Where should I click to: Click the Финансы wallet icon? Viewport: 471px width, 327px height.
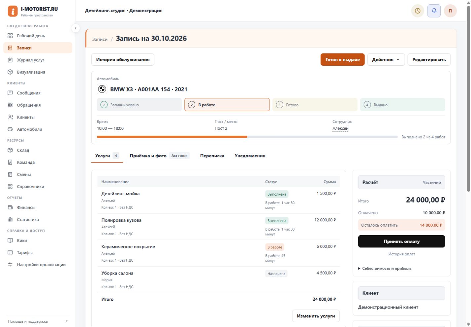coord(10,207)
